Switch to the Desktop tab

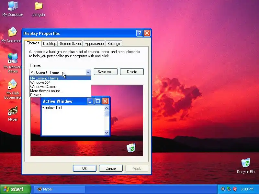click(50, 44)
